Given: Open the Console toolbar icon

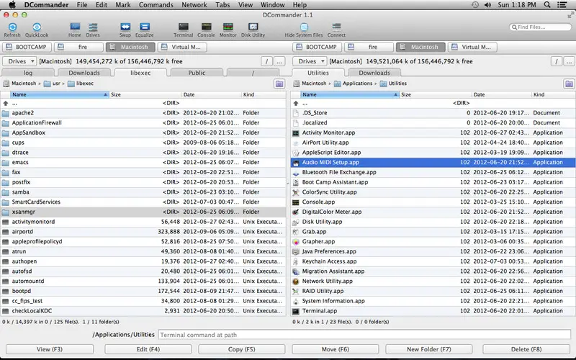Looking at the screenshot, I should [x=206, y=27].
